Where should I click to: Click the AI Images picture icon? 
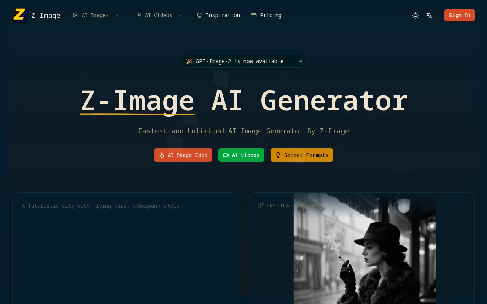pyautogui.click(x=76, y=15)
